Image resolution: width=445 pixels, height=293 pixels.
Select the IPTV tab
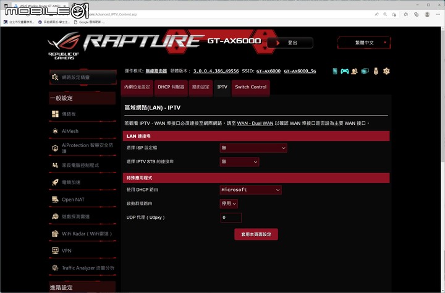click(222, 87)
